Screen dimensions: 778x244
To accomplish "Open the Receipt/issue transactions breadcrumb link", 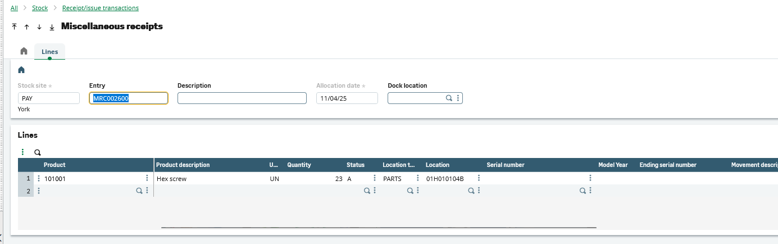I will [100, 8].
